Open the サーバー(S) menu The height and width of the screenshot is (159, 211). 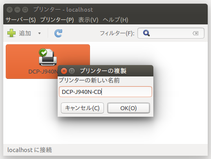[21, 20]
